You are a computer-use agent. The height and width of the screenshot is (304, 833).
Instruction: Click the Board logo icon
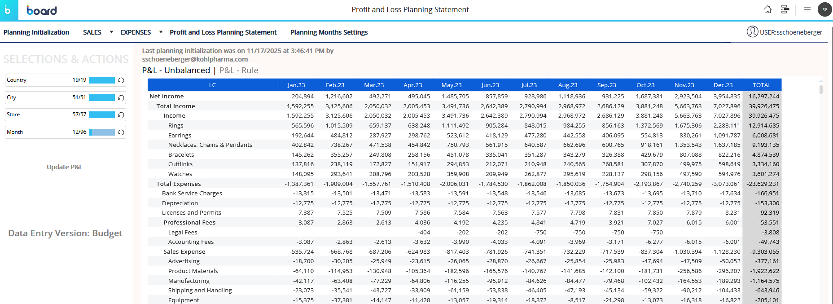tap(9, 10)
